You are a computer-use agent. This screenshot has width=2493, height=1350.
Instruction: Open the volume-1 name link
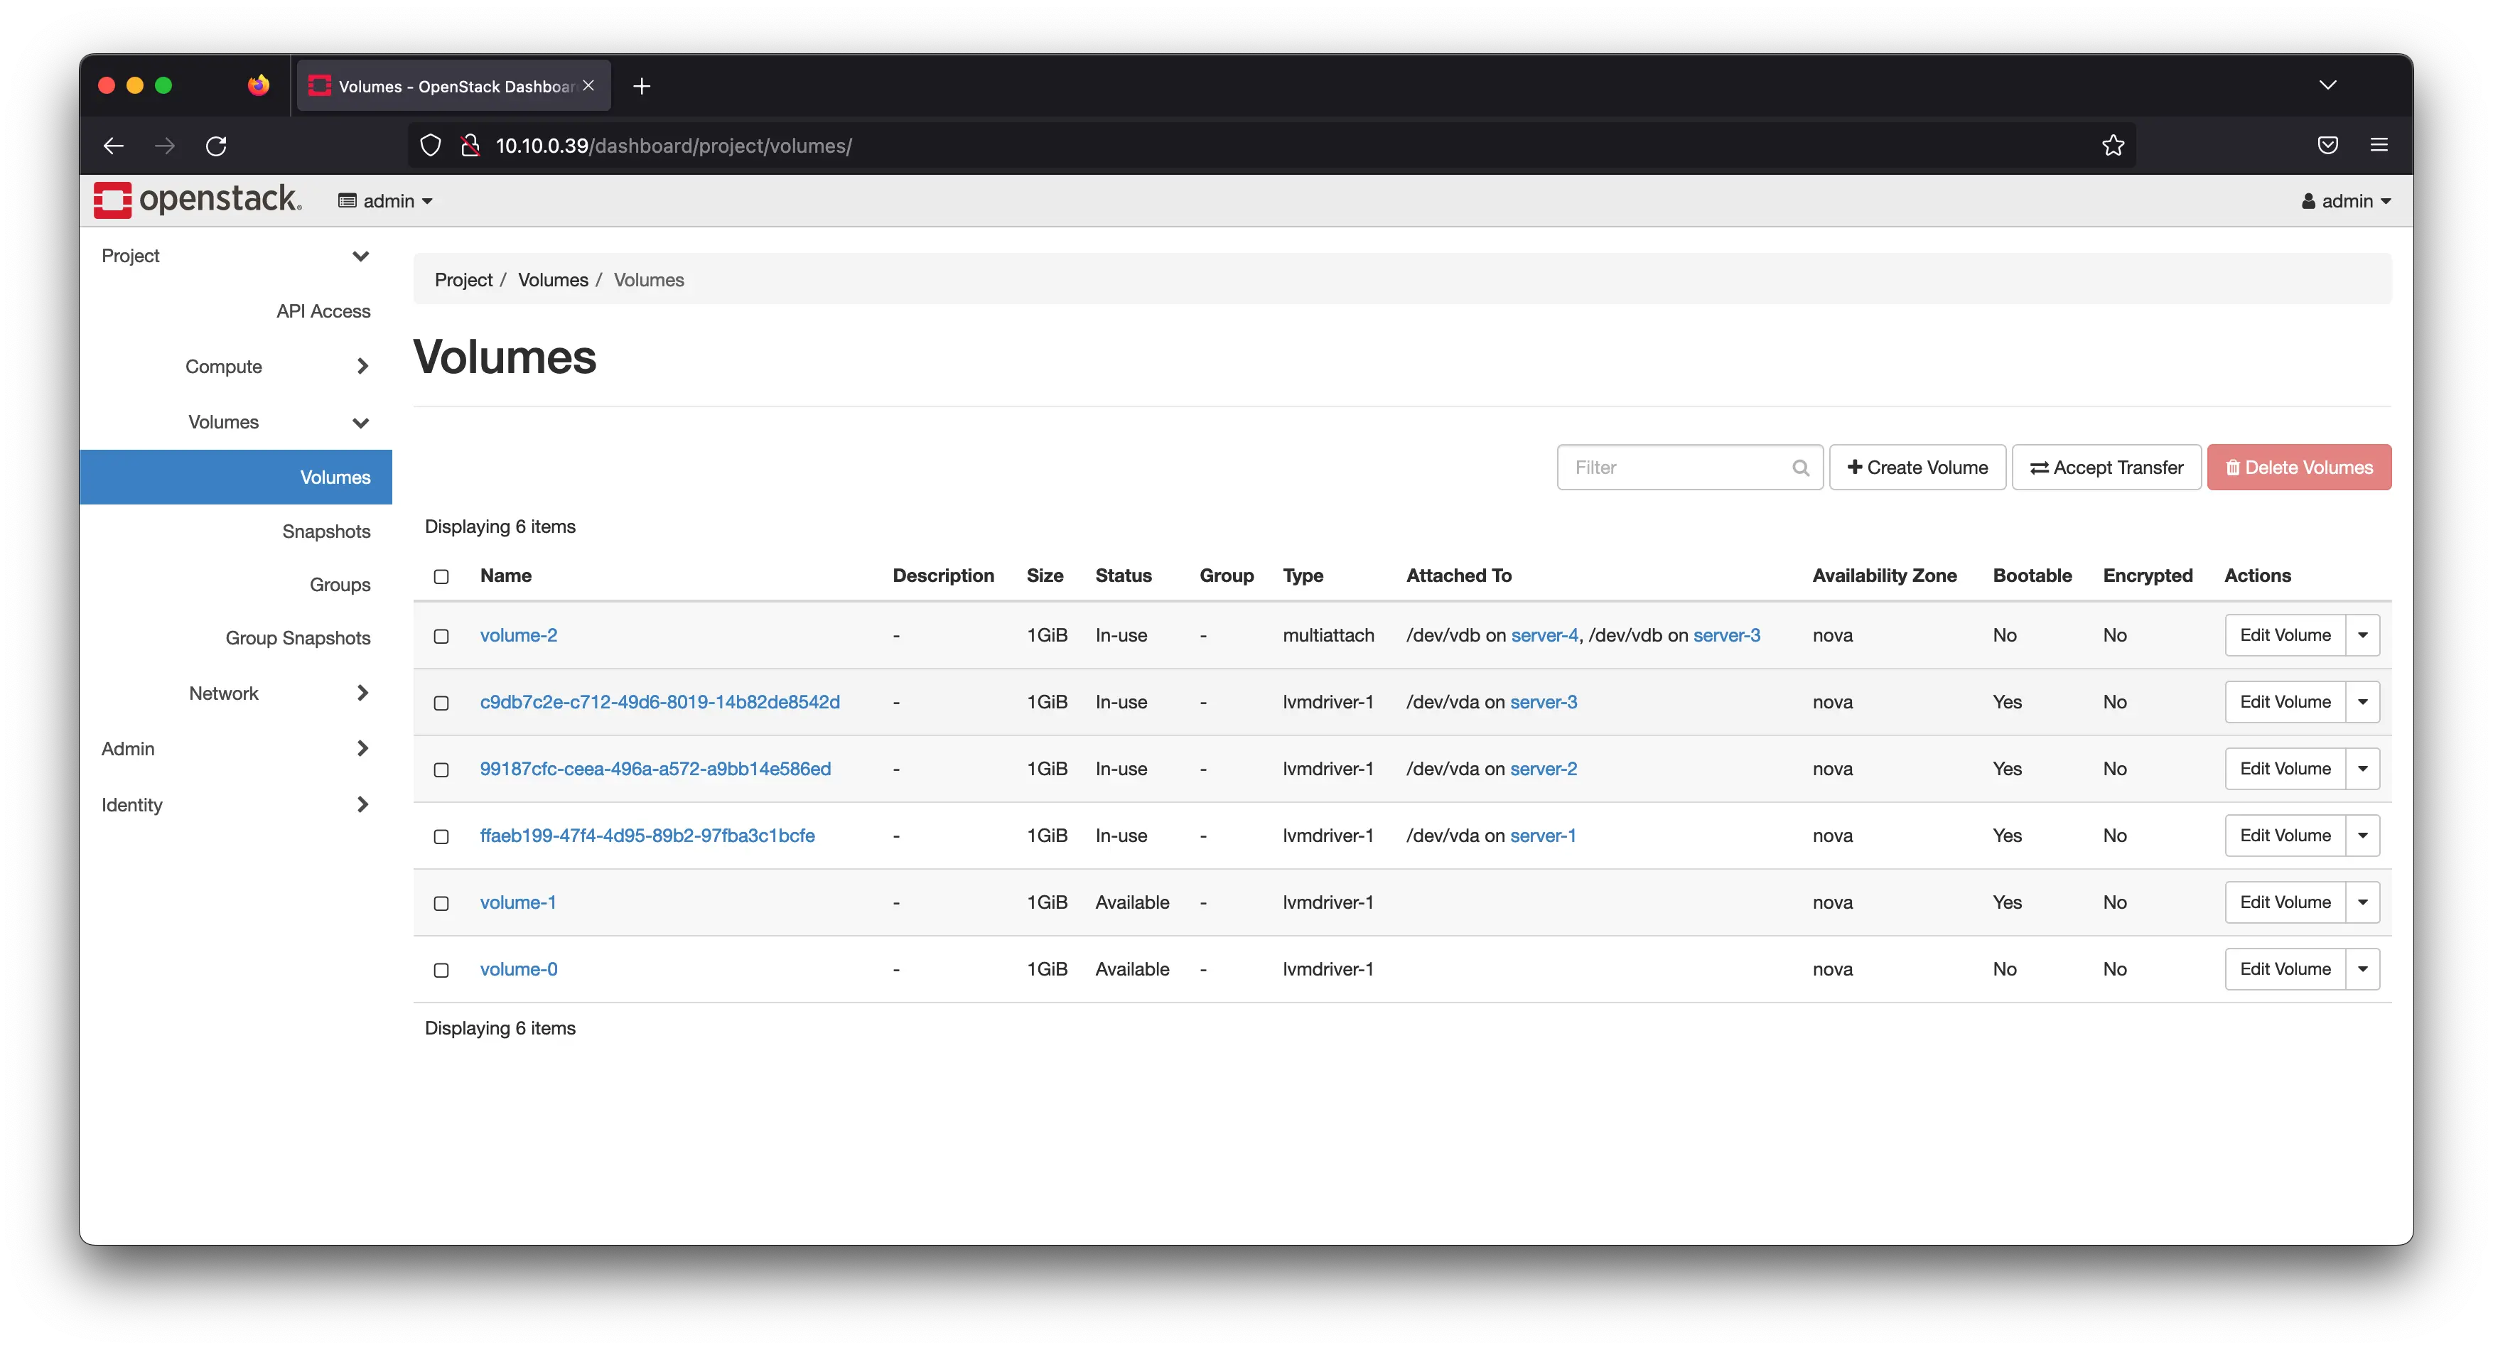pyautogui.click(x=518, y=902)
